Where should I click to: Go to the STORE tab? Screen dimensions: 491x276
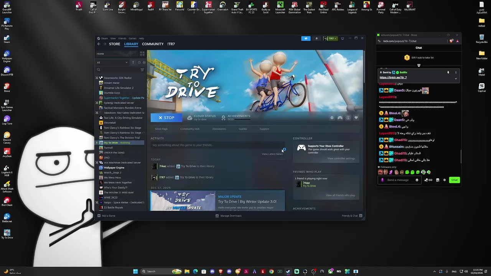[x=114, y=44]
